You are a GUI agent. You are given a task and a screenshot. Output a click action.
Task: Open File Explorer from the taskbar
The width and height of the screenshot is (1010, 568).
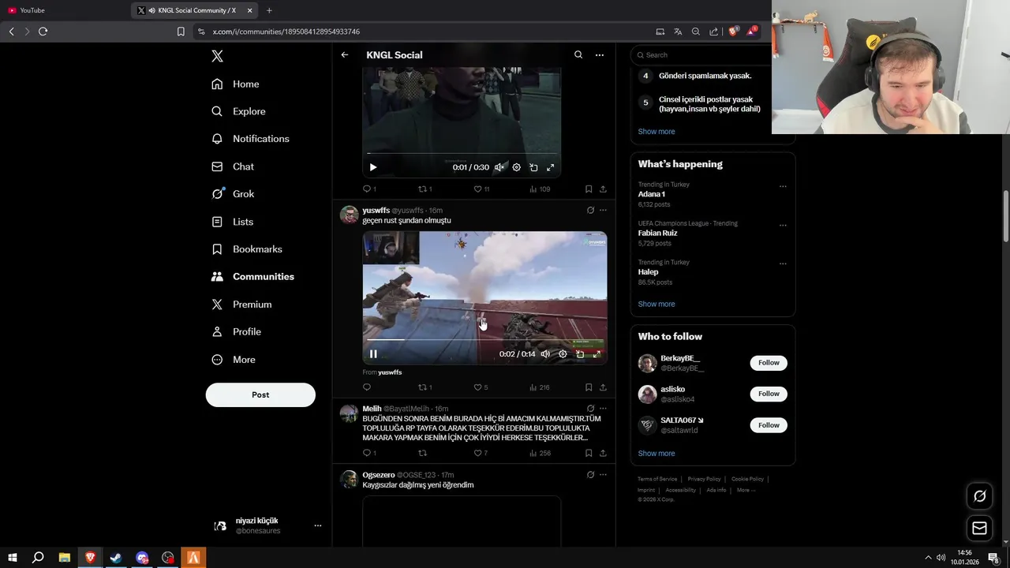pos(64,558)
